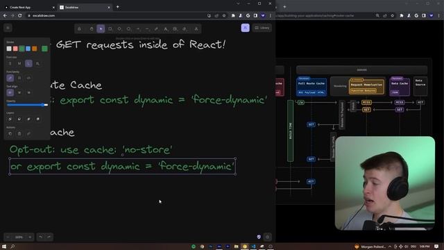Click the encryption shield icon

click(x=259, y=237)
